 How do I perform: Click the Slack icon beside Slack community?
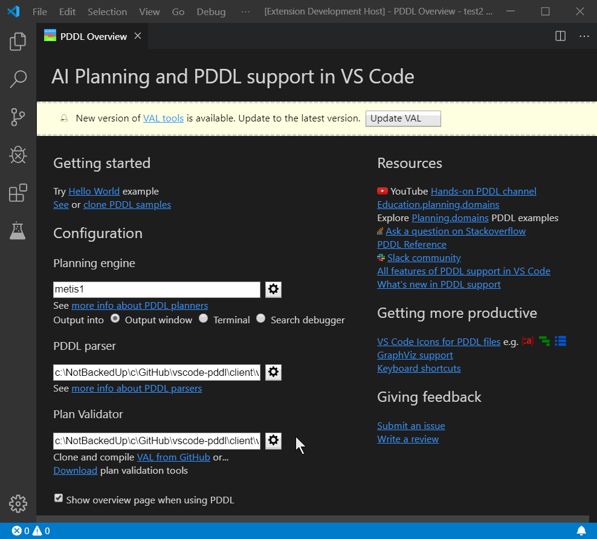click(381, 257)
